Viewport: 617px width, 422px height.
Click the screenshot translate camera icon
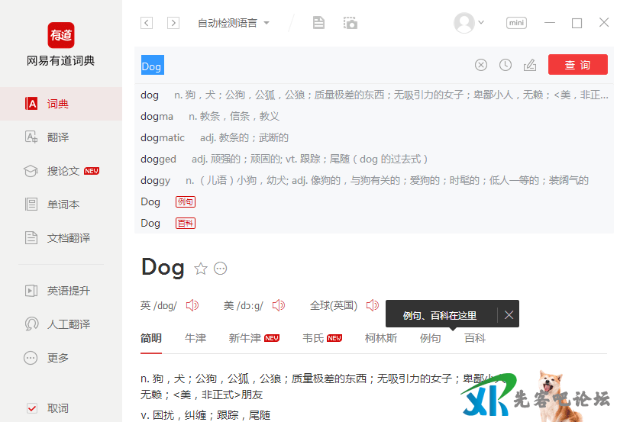(350, 23)
